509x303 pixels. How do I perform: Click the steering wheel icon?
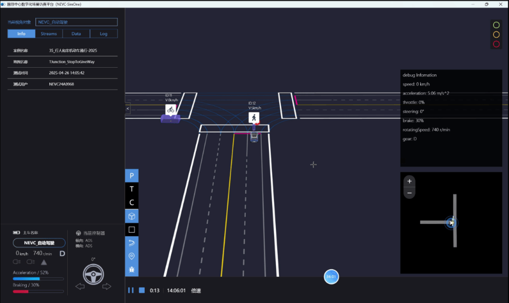(x=93, y=275)
